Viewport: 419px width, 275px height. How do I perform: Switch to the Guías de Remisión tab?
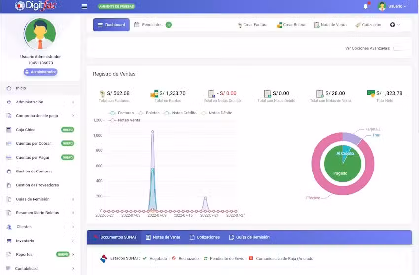249,237
